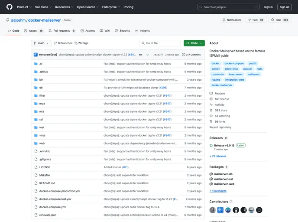Expand the Open Source menu
This screenshot has width=298, height=222.
pyautogui.click(x=87, y=7)
